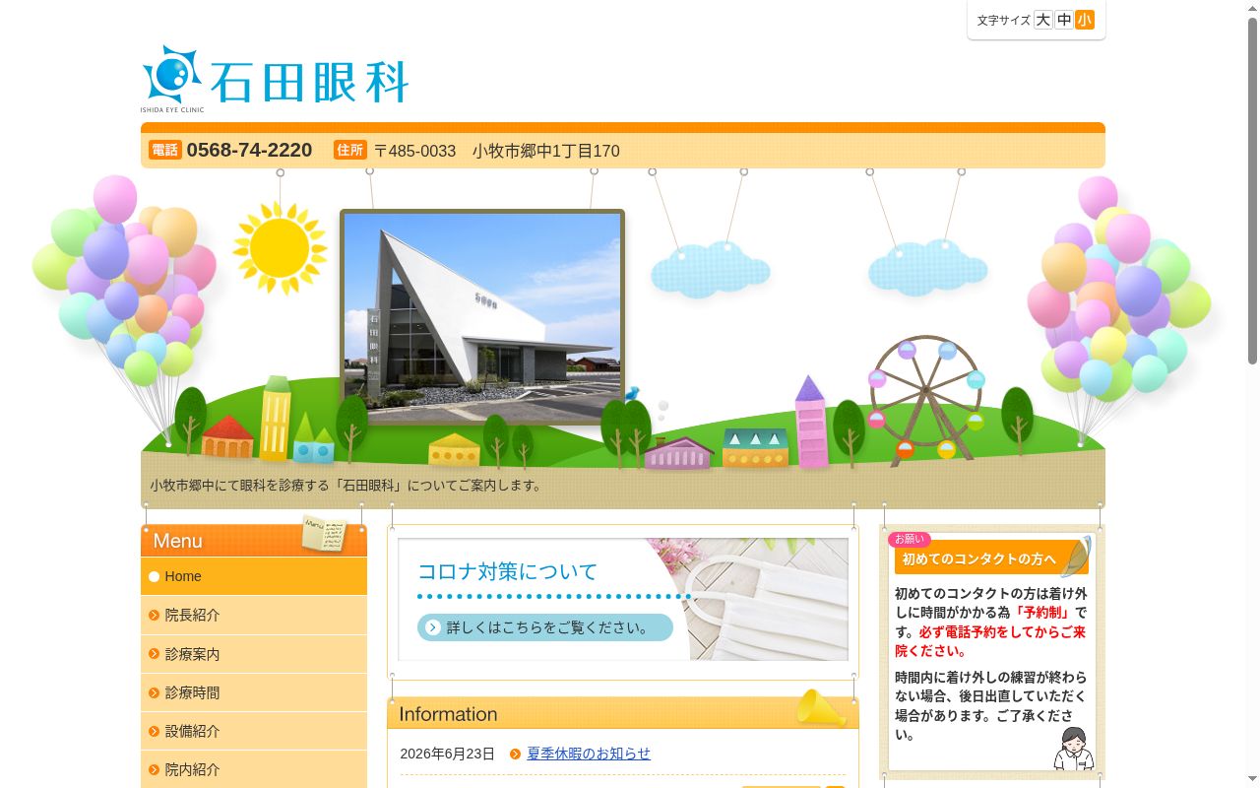Click the Information section heading
Image resolution: width=1260 pixels, height=788 pixels.
coord(449,714)
